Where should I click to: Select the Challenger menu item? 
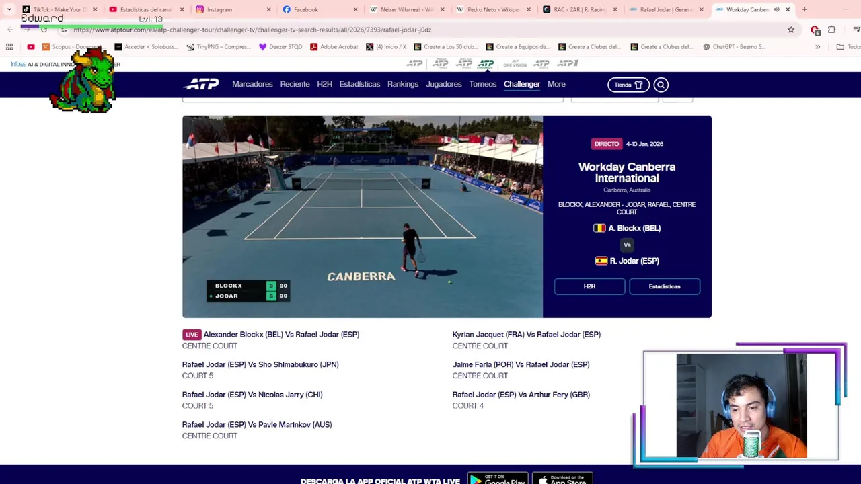(x=522, y=84)
